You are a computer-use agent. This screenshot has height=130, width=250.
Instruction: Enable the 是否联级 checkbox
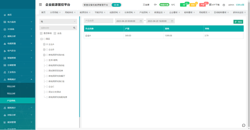(x=41, y=33)
